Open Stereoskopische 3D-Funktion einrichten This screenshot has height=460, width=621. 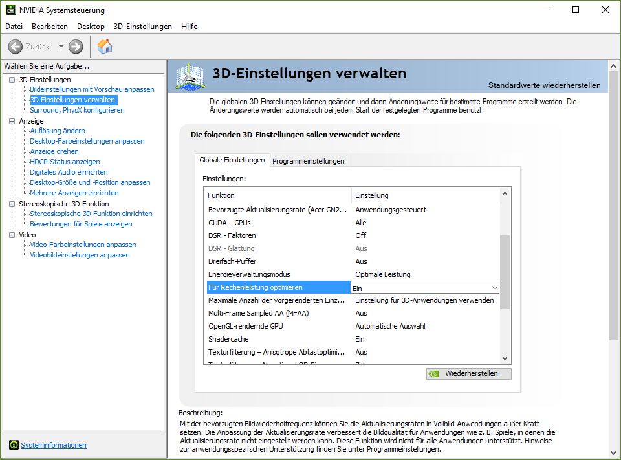pos(91,214)
